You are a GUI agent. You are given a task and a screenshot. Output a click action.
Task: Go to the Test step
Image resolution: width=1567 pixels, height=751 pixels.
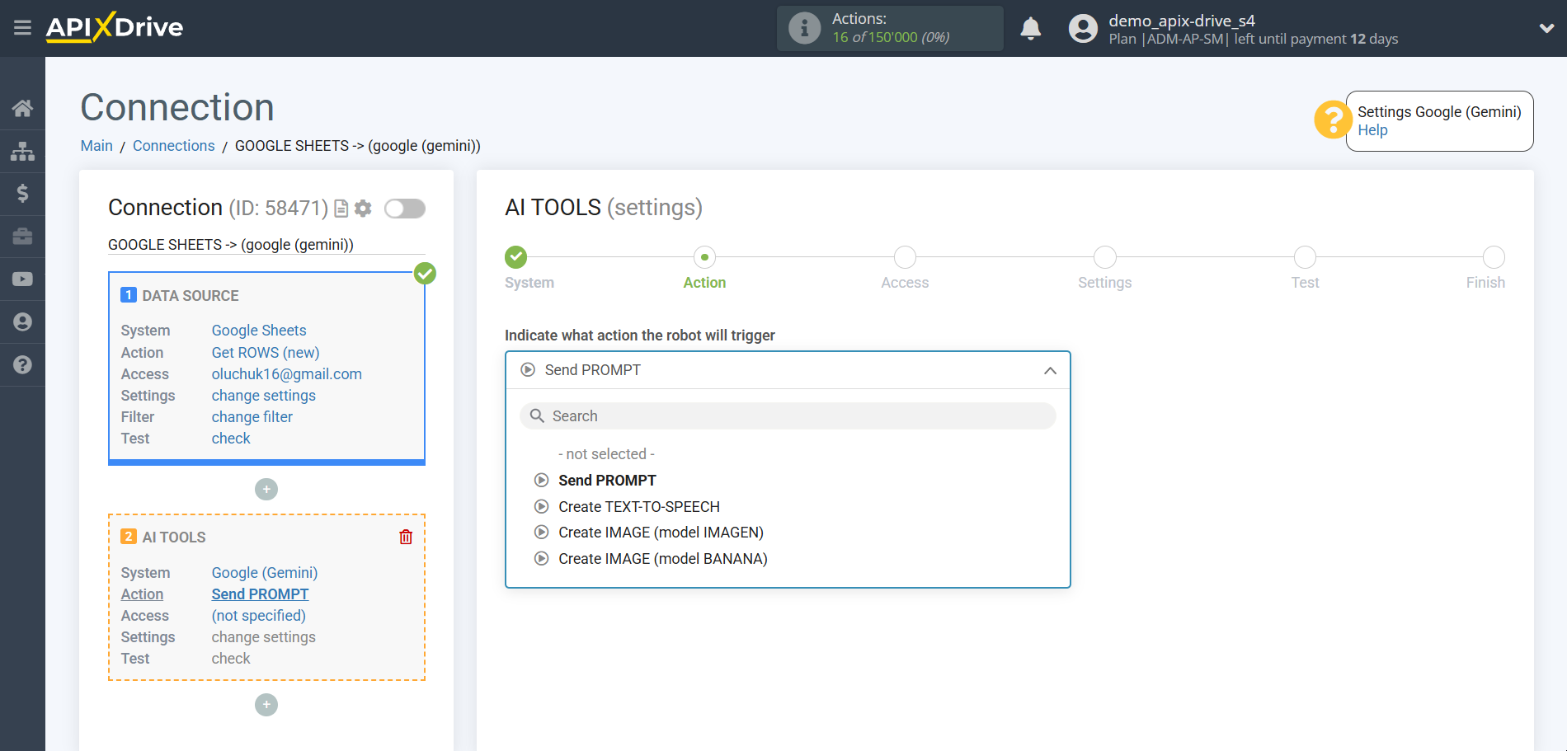(x=1305, y=257)
